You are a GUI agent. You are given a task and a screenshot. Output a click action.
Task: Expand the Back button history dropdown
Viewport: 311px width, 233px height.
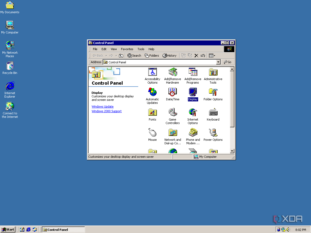[106, 56]
